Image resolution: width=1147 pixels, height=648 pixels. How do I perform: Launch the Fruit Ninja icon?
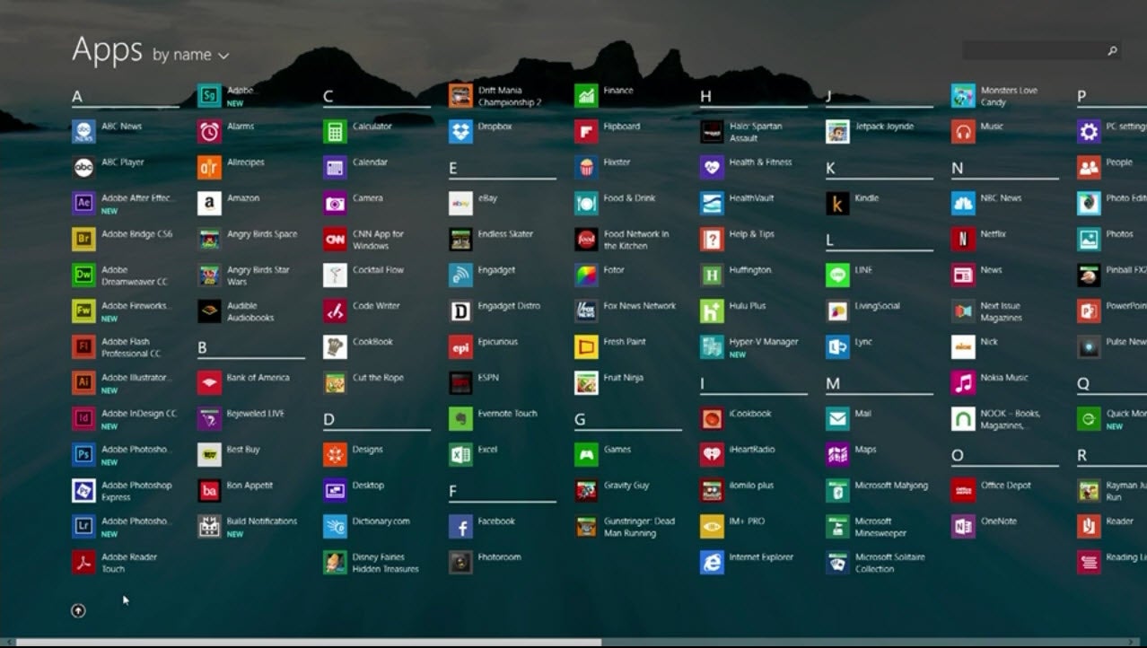pos(586,383)
